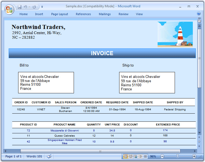Click the Bill to address box
This screenshot has height=162, width=205.
tap(46, 83)
